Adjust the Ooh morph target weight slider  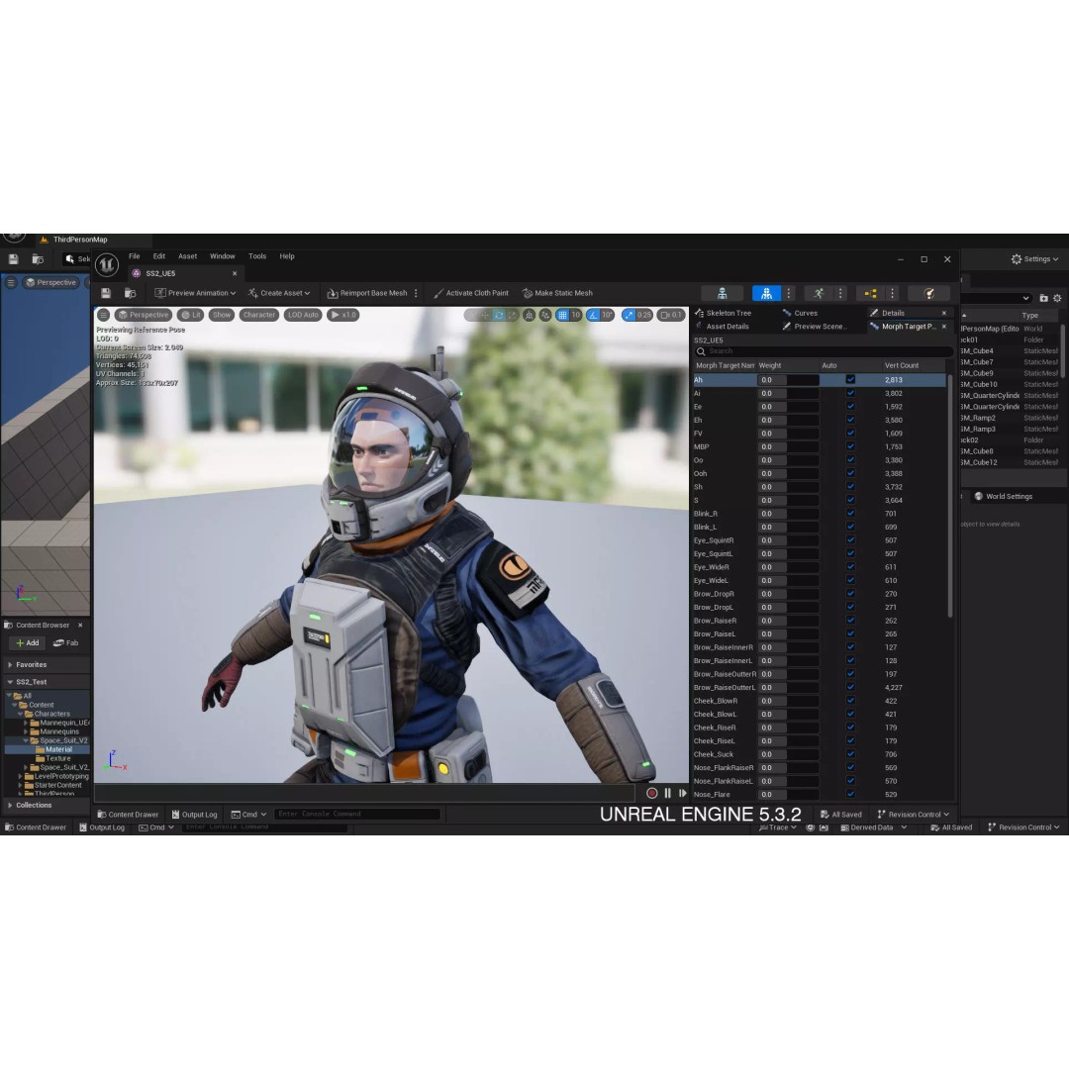788,474
